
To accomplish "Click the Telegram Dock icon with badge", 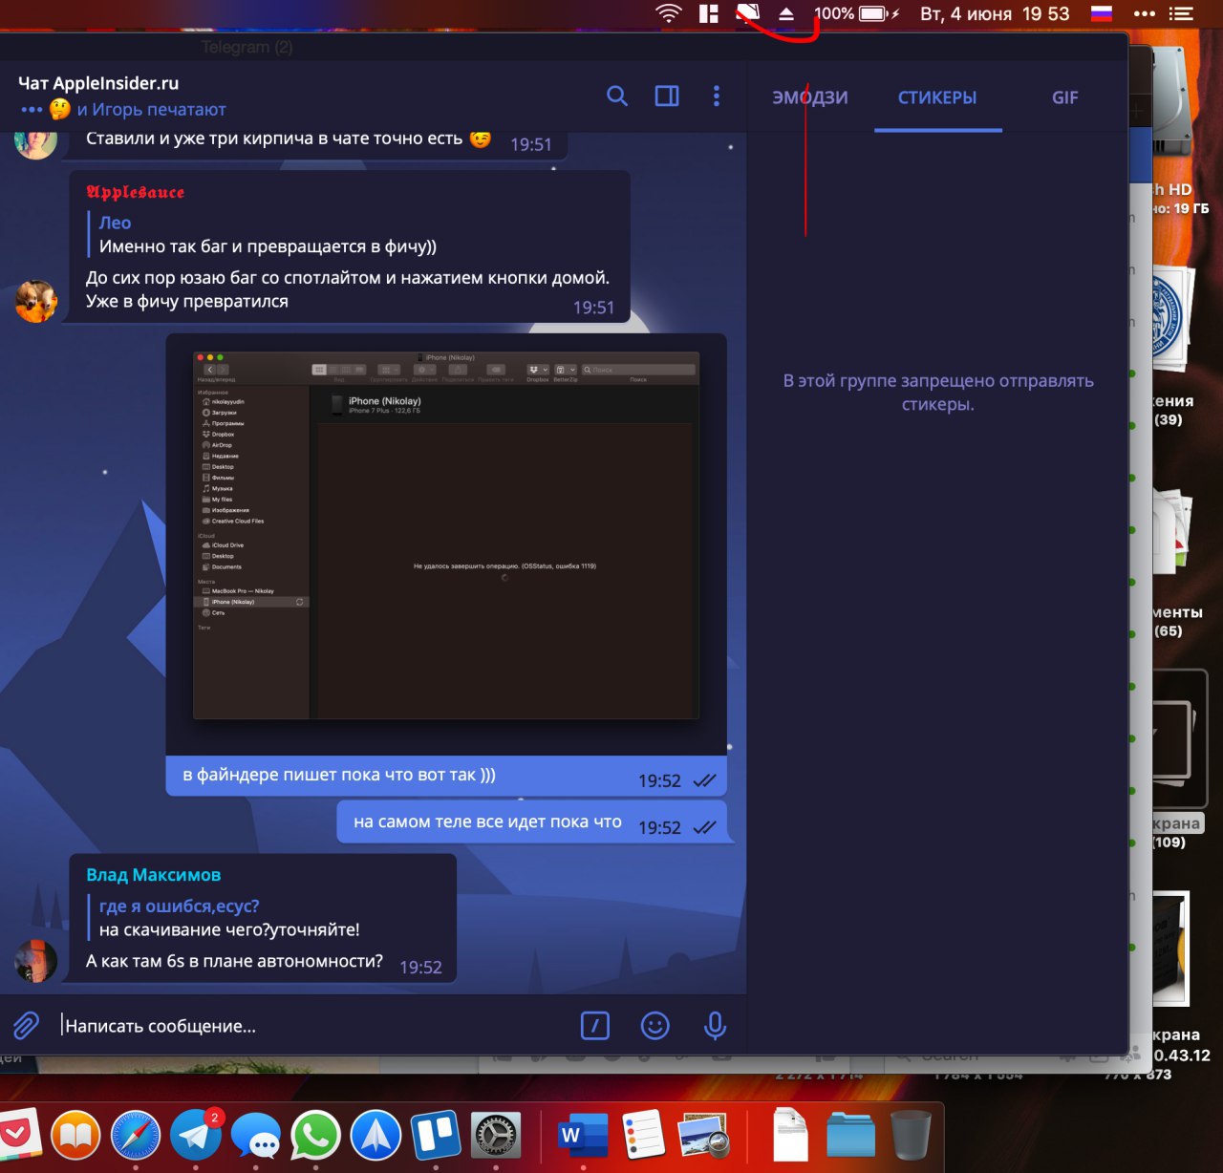I will pyautogui.click(x=196, y=1136).
